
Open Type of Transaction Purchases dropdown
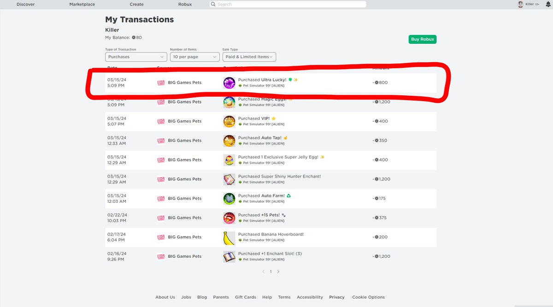[x=136, y=57]
